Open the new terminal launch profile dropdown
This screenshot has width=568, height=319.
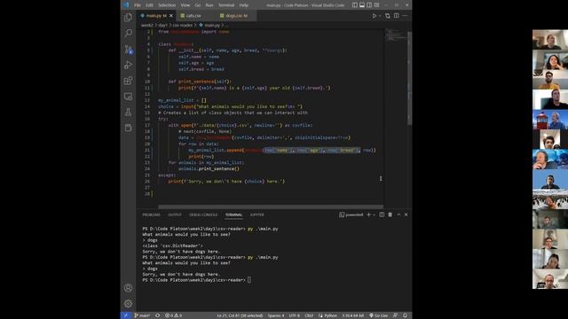tap(374, 214)
